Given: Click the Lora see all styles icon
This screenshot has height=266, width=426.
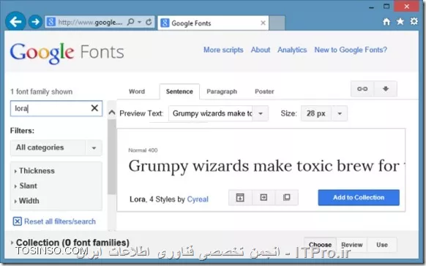Looking at the screenshot, I should click(287, 197).
